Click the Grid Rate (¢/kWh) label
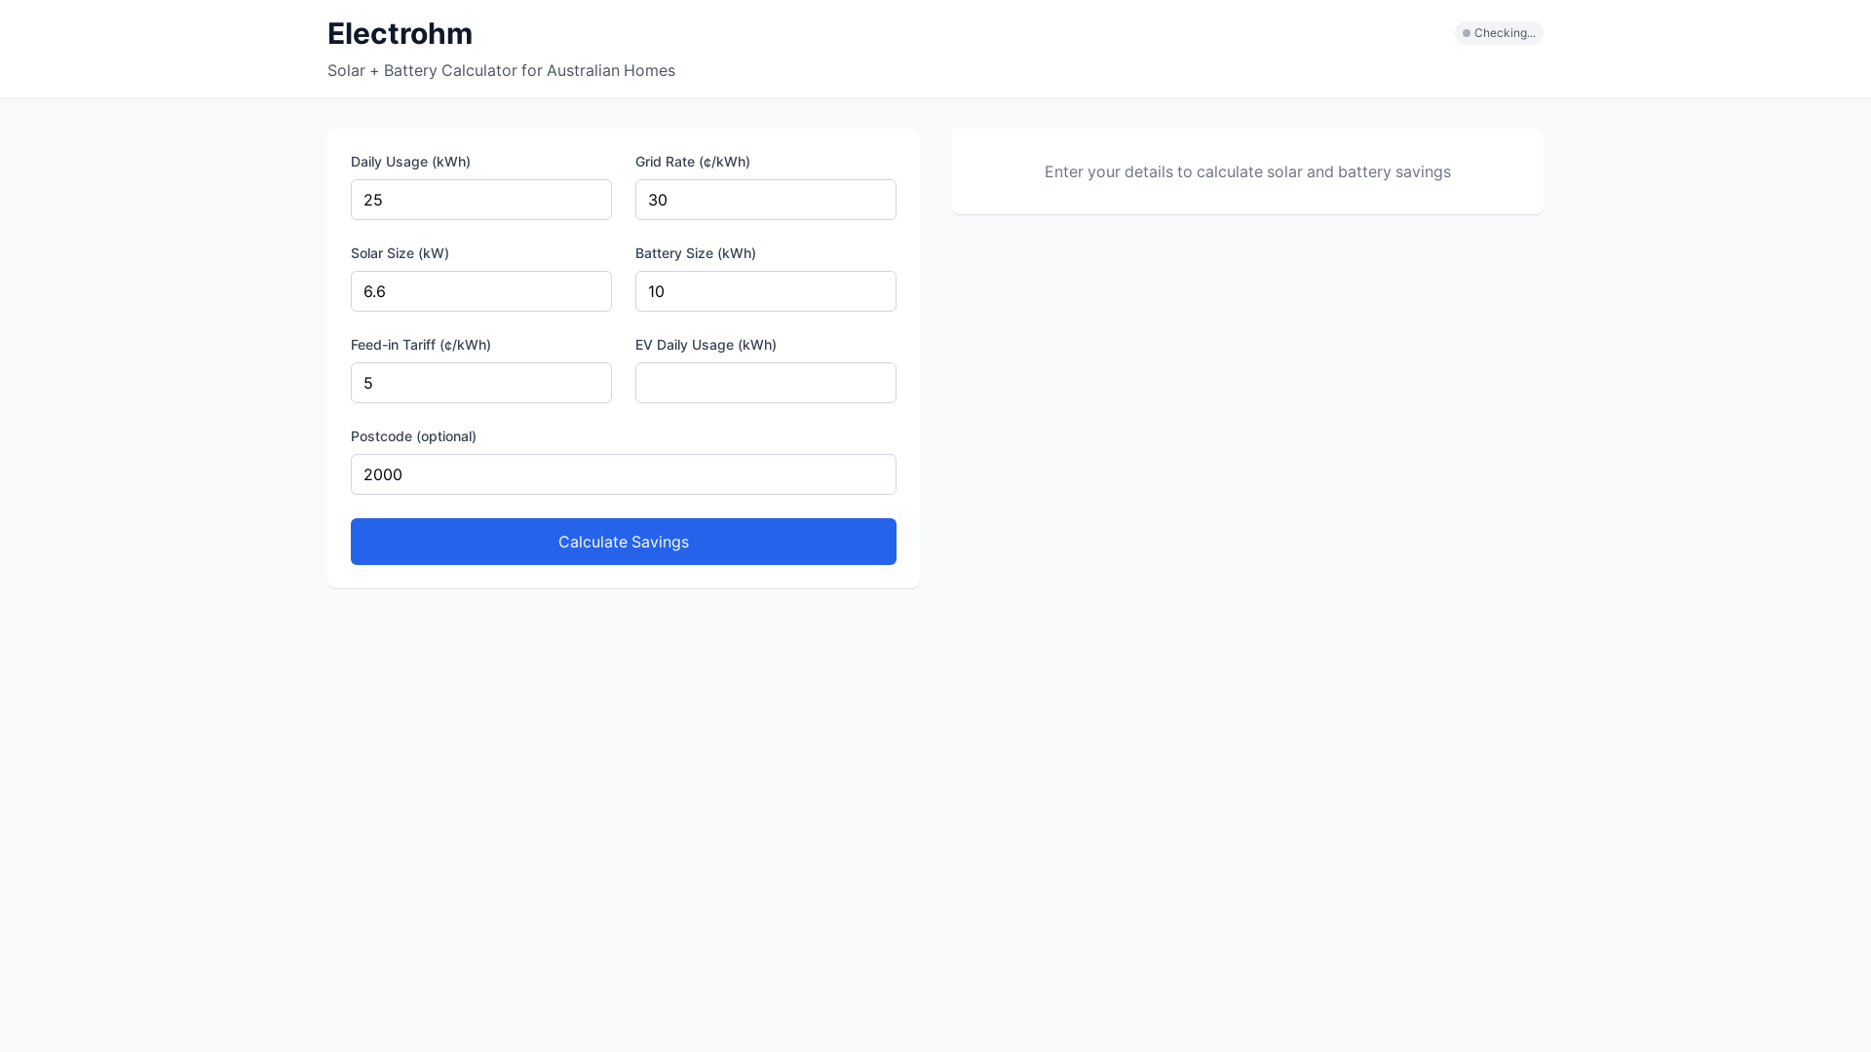The height and width of the screenshot is (1052, 1871). pos(693,162)
